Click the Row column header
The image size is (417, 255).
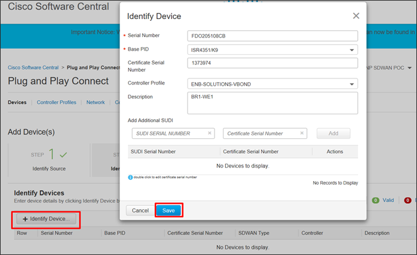(x=22, y=233)
